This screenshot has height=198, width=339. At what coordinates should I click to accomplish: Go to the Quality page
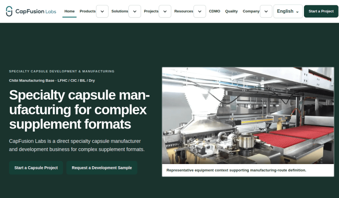(231, 11)
